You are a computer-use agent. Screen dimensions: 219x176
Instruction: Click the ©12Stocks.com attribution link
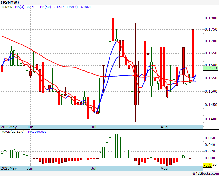(x=205, y=174)
